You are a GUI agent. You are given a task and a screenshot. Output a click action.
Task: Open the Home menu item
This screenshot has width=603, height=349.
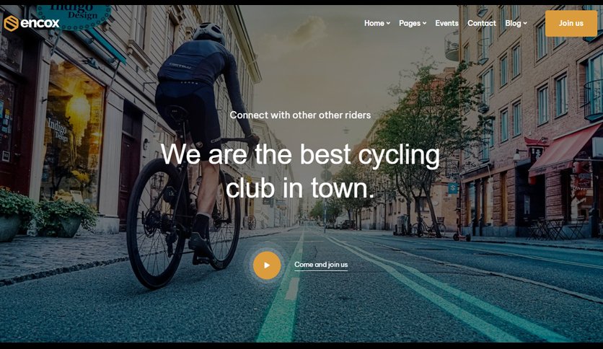click(x=374, y=23)
